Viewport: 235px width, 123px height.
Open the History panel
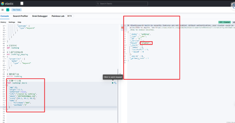pos(3,22)
